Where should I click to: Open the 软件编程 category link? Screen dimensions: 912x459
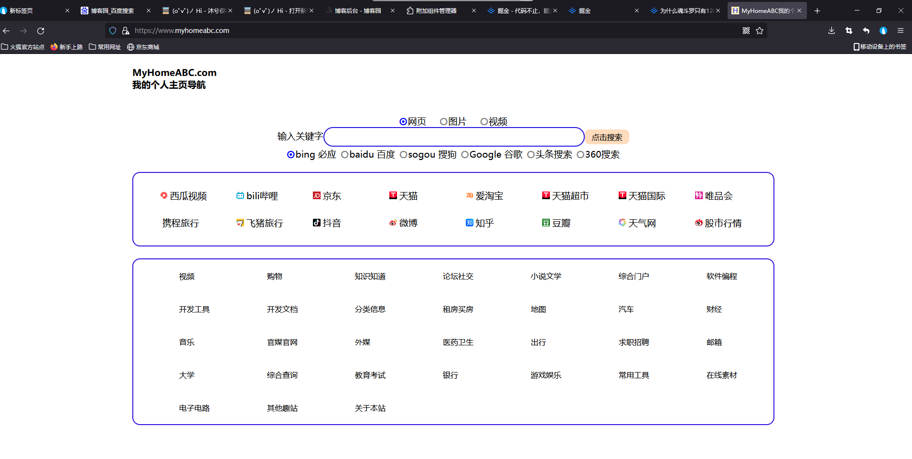(x=722, y=277)
